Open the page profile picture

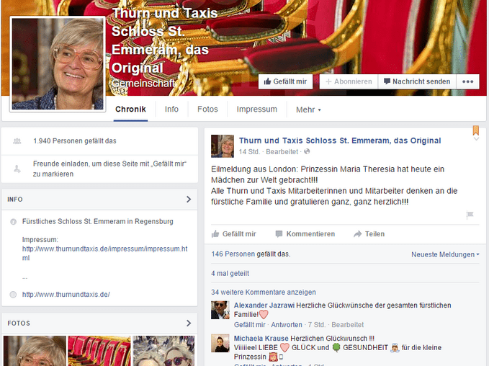click(58, 63)
